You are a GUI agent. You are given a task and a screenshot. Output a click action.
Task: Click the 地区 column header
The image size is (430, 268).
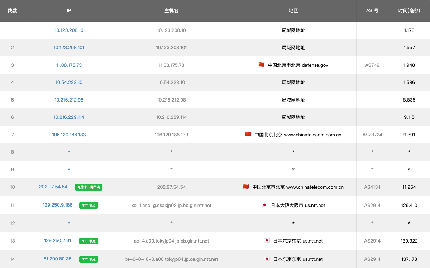(x=293, y=11)
